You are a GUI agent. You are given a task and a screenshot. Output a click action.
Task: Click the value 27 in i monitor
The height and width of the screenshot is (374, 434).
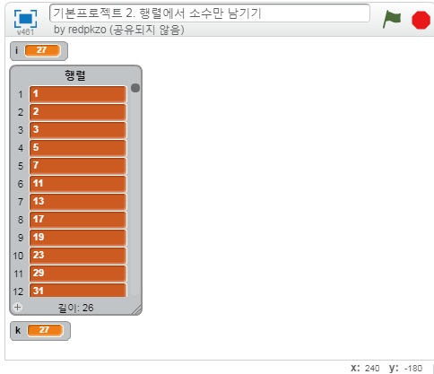tap(42, 50)
